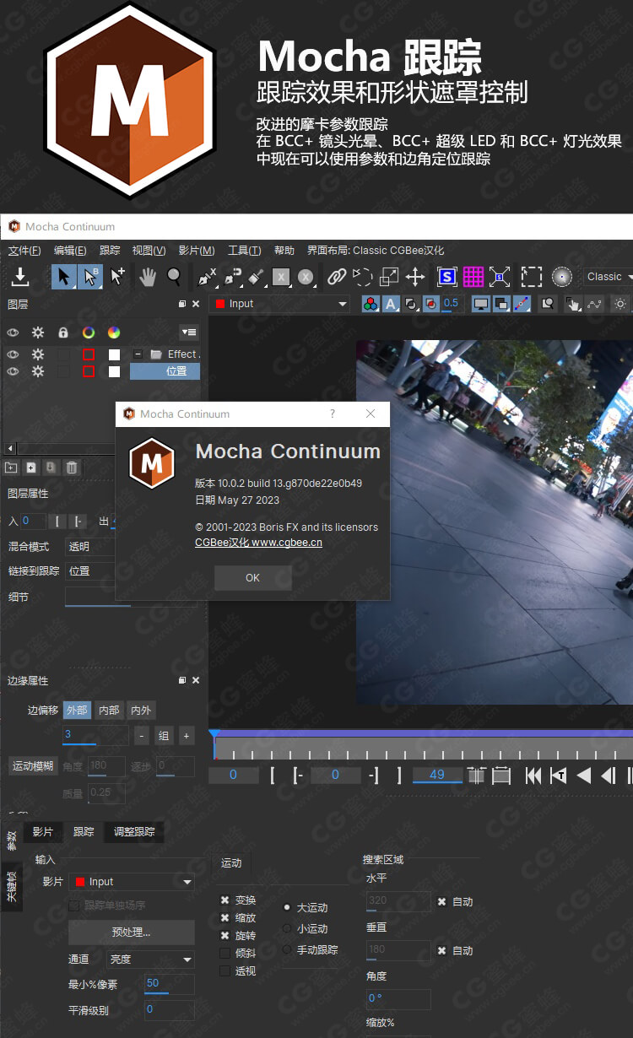Click the Save project download-arrow icon
Screen dimensions: 633x1038
click(x=20, y=277)
